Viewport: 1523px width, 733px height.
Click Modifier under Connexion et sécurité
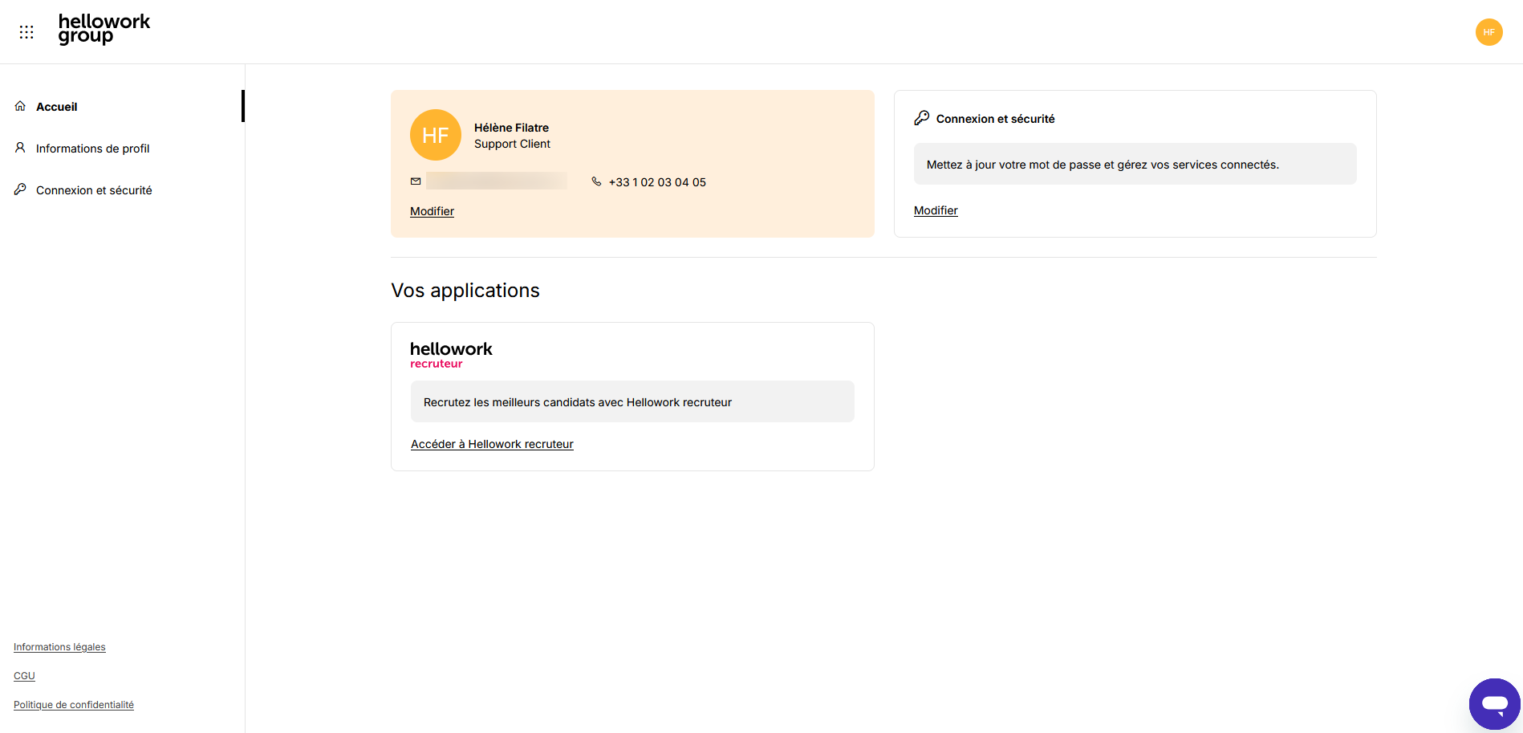[x=936, y=210]
